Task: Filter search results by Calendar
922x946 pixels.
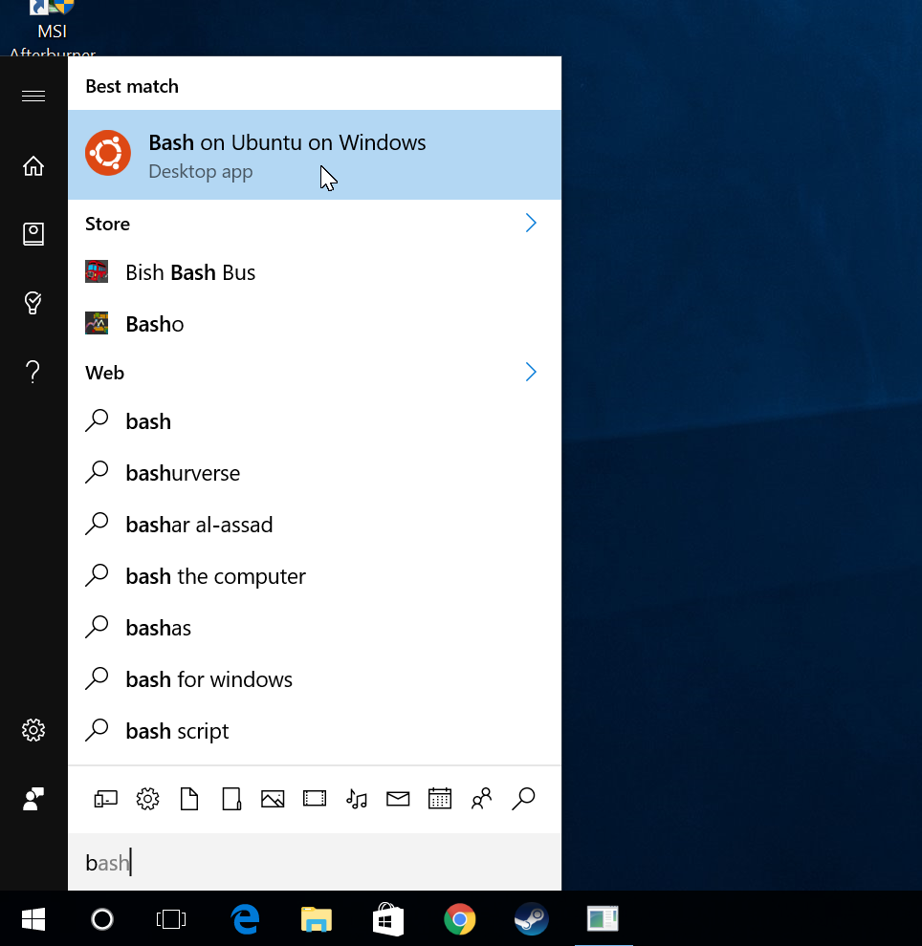Action: point(440,799)
